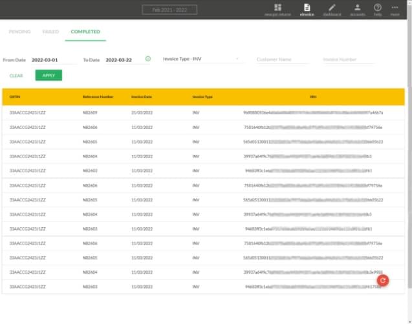Click the CLEAR filter link
The width and height of the screenshot is (412, 324).
pyautogui.click(x=16, y=76)
